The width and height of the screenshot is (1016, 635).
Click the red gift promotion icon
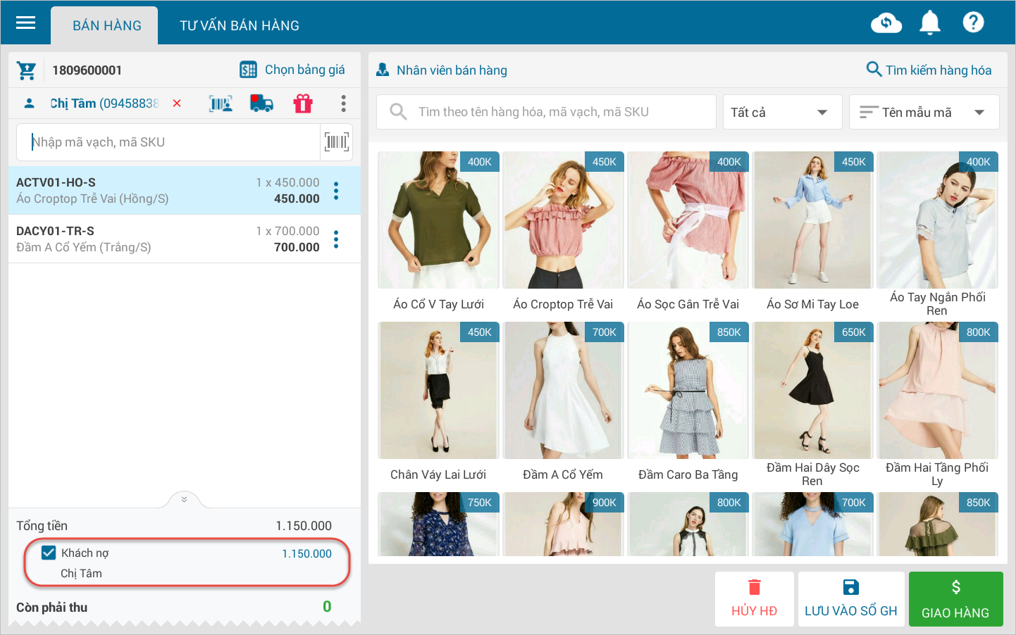point(303,103)
